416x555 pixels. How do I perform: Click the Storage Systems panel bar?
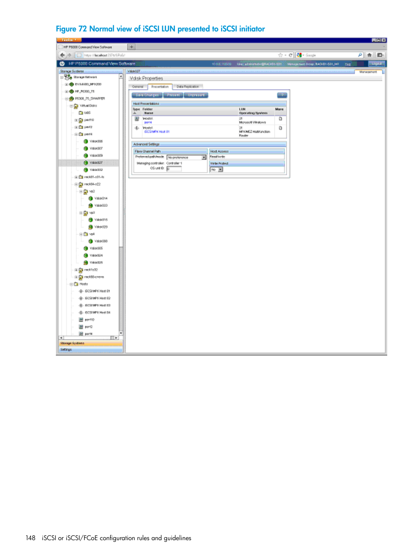tap(91, 343)
